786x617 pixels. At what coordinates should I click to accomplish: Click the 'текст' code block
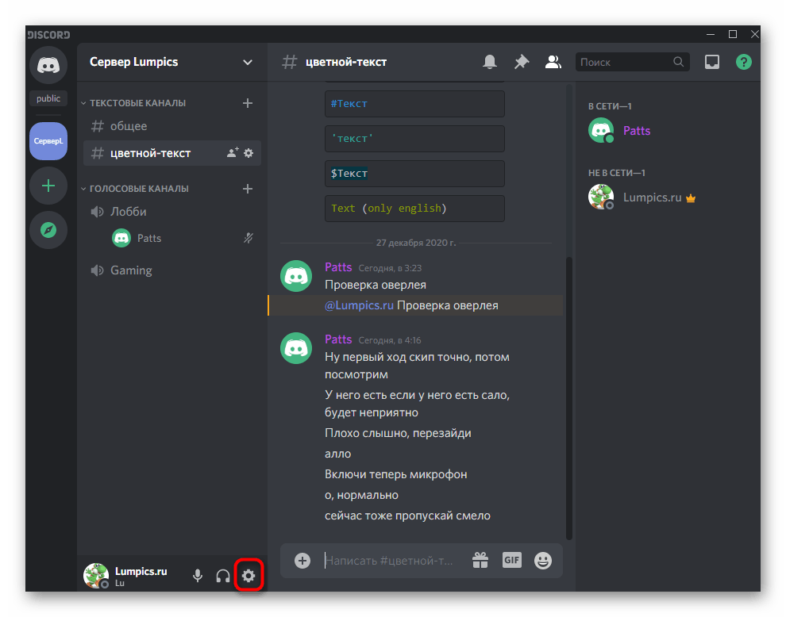414,139
